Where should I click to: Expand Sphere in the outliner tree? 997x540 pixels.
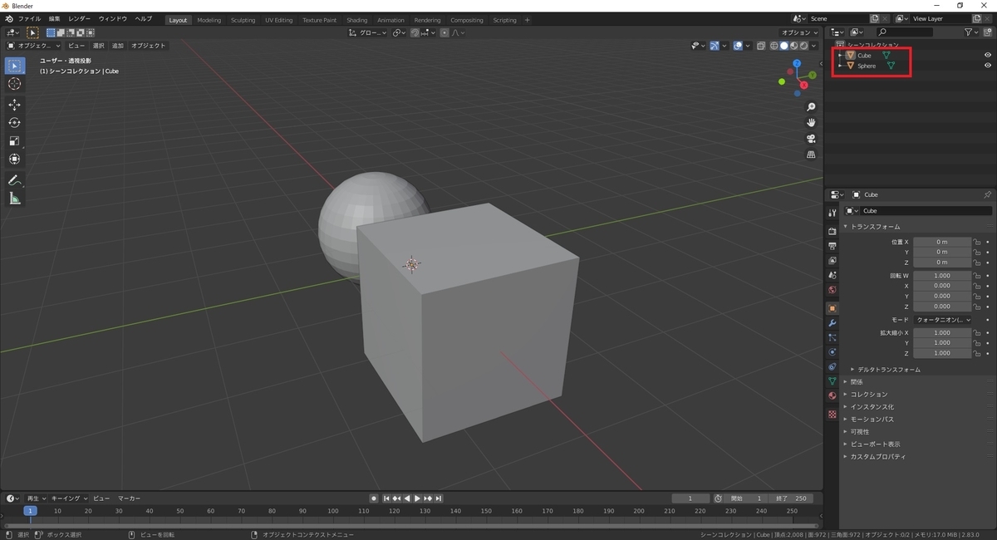(840, 66)
